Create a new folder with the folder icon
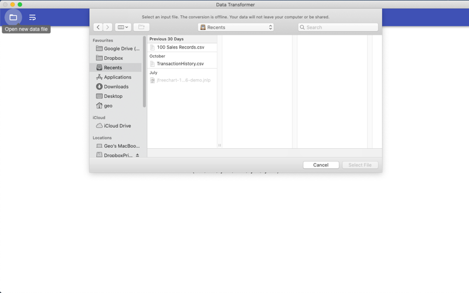 (x=141, y=27)
